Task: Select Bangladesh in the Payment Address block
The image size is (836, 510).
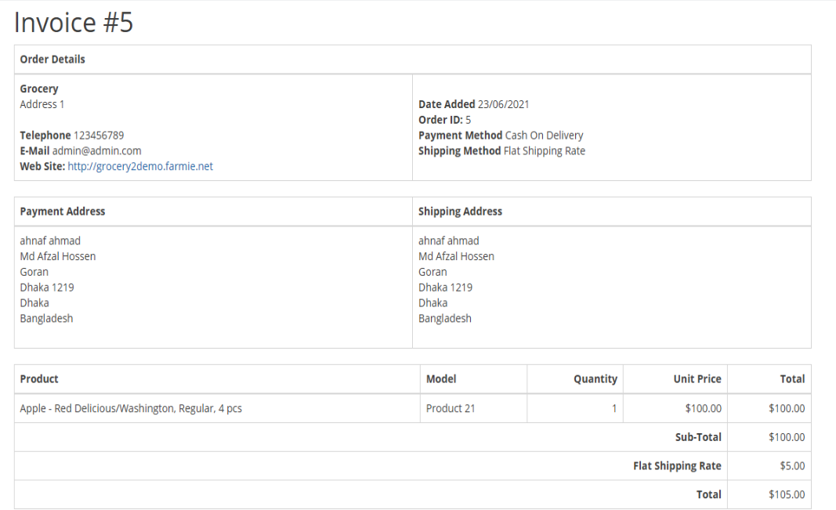Action: click(x=46, y=319)
